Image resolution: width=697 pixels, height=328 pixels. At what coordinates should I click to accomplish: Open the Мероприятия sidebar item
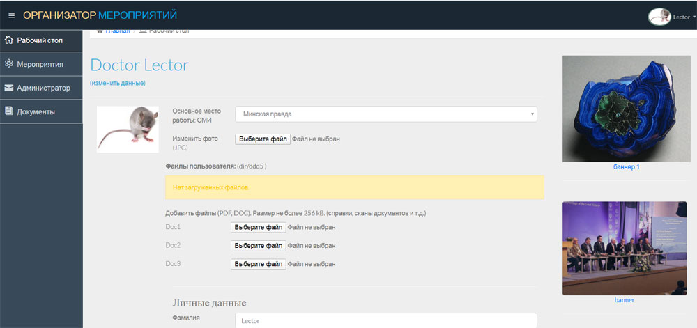41,64
